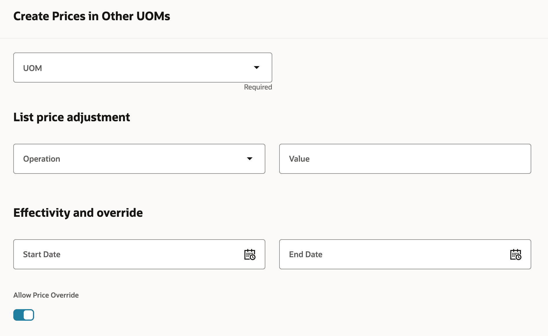Click the Create Prices in Other UOMs title
548x336 pixels.
click(x=92, y=16)
